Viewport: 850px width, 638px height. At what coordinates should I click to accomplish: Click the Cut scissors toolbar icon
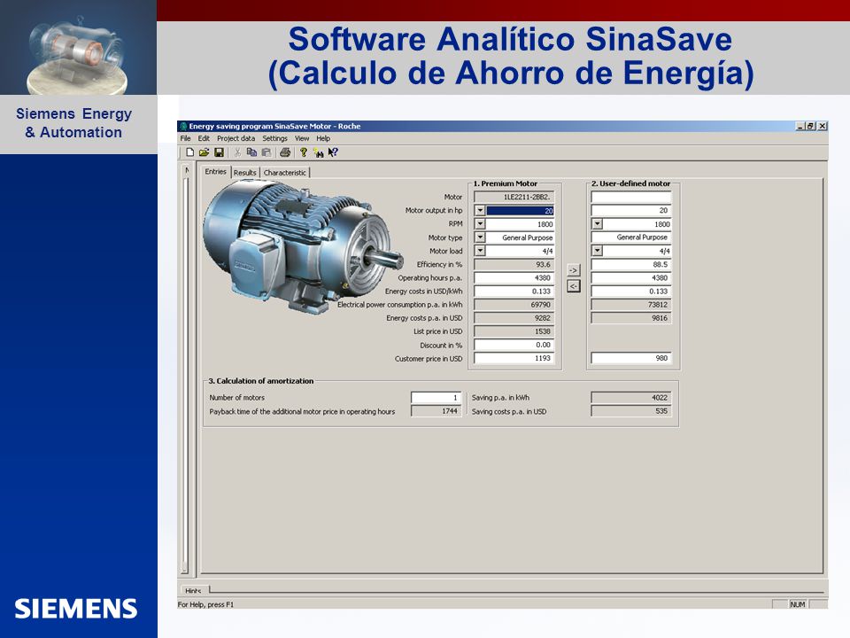click(x=237, y=152)
